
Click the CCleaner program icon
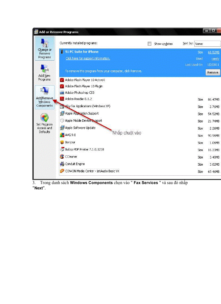pyautogui.click(x=62, y=156)
